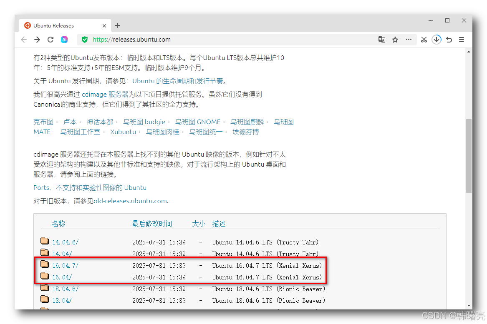Open Ubuntu 的生命周期和发行节奏 link

click(x=178, y=81)
